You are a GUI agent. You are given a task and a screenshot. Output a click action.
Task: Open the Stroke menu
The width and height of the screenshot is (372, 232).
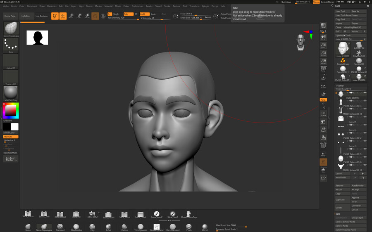click(x=167, y=6)
